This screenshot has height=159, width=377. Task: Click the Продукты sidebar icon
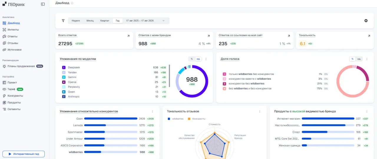point(4,103)
